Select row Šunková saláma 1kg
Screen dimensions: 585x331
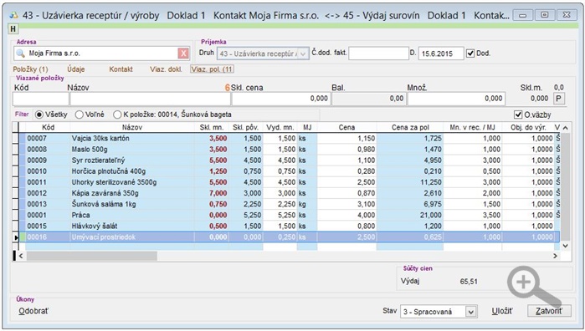point(289,204)
